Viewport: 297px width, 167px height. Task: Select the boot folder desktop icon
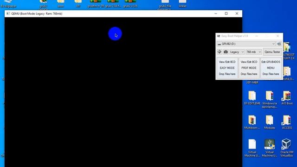(61, 4)
